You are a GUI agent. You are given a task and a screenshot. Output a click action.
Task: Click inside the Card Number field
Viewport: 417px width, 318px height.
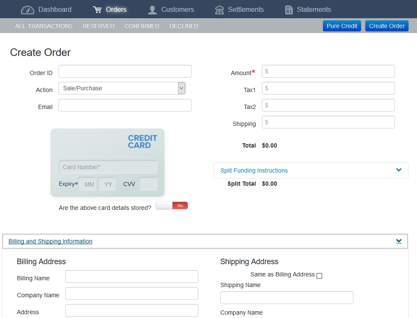[x=108, y=167]
